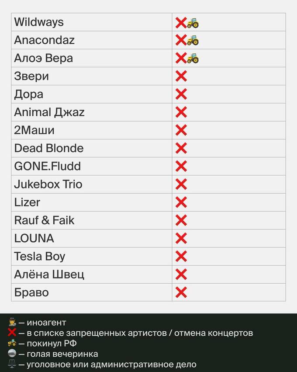This screenshot has height=372, width=297.
Task: Click the Jukebox Trio row label
Action: point(48,184)
